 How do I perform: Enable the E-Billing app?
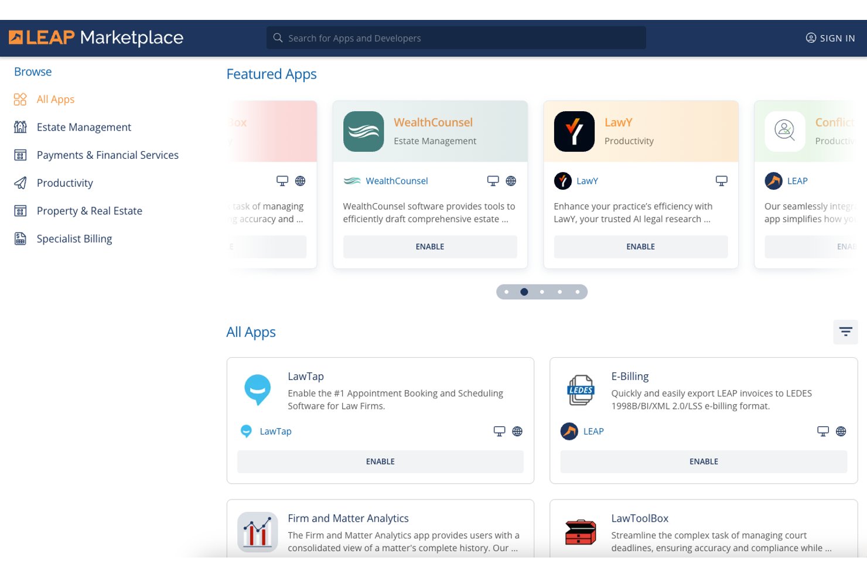[x=704, y=461]
